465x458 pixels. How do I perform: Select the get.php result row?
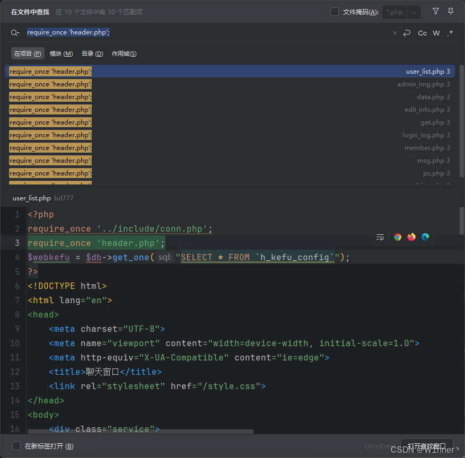click(x=230, y=122)
